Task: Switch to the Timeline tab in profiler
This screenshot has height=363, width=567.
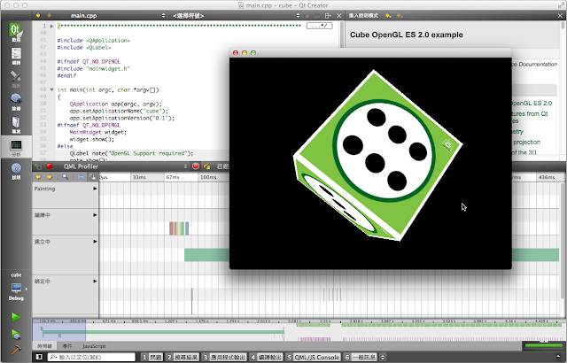Action: [44, 346]
